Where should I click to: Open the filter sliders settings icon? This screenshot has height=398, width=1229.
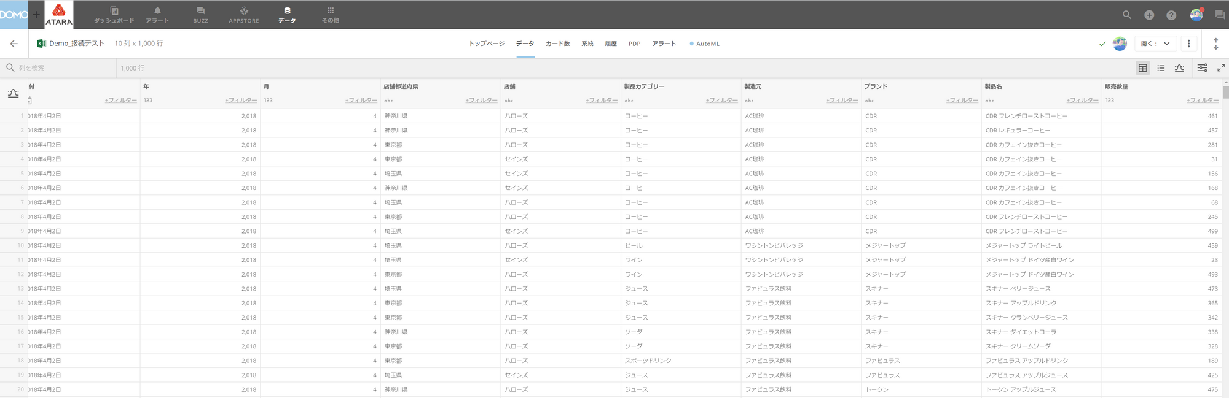[x=1203, y=68]
